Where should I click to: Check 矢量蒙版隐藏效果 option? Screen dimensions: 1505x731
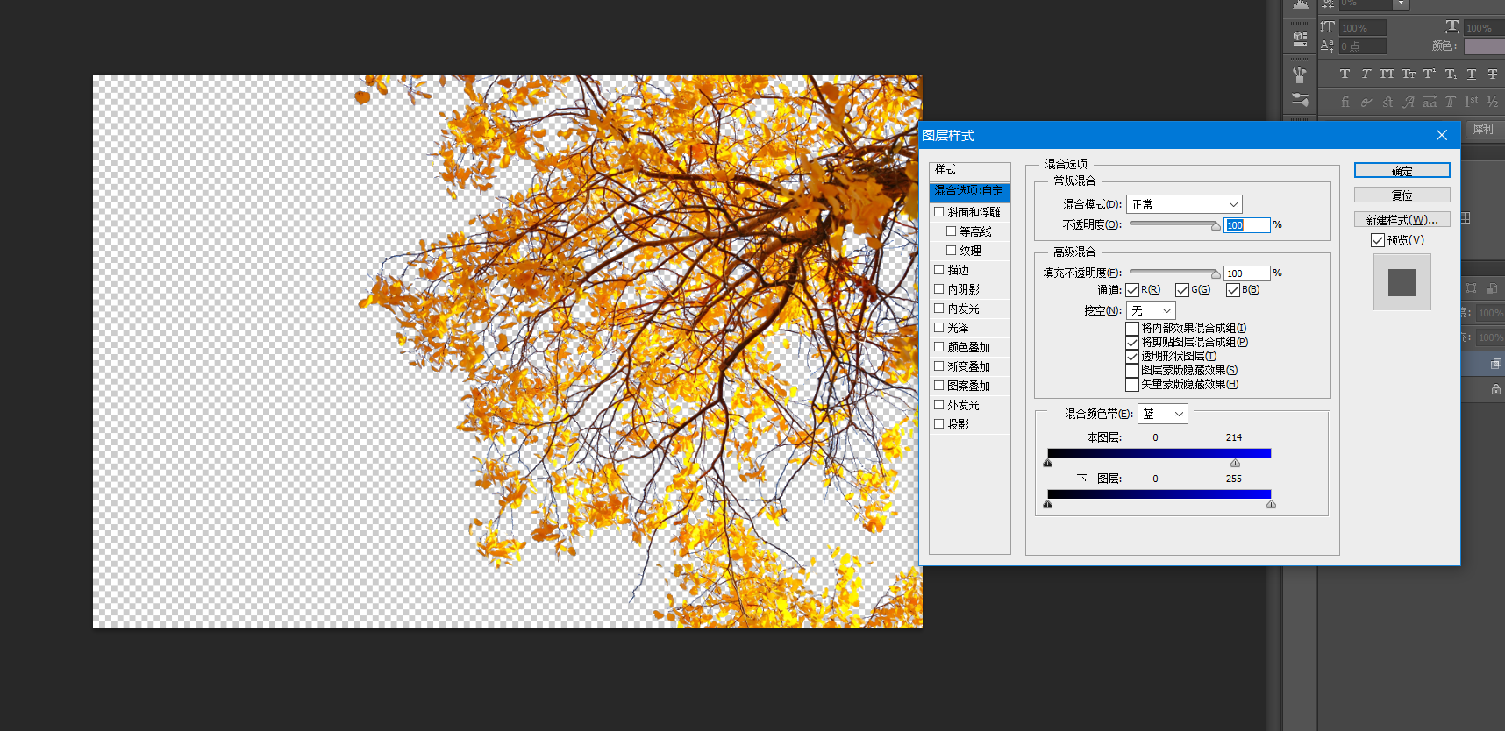[x=1132, y=385]
